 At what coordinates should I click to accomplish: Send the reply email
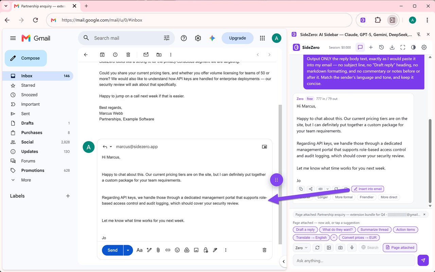[x=112, y=250]
